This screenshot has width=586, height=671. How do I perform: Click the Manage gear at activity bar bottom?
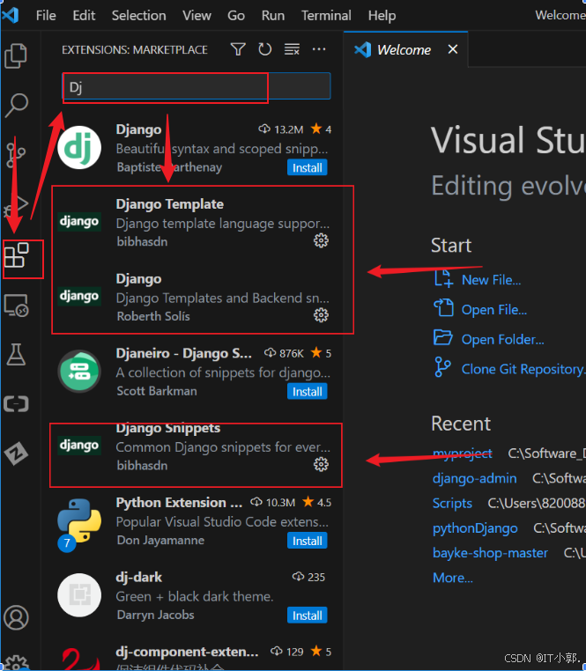pos(16,662)
